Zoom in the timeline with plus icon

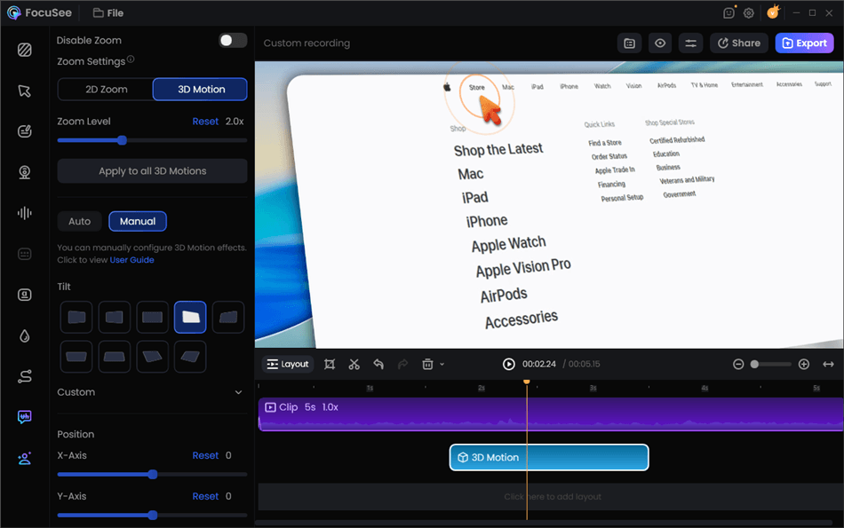pos(804,364)
